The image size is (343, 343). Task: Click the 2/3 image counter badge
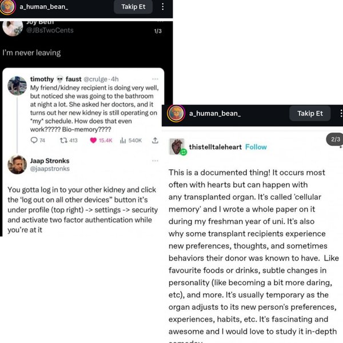(334, 139)
